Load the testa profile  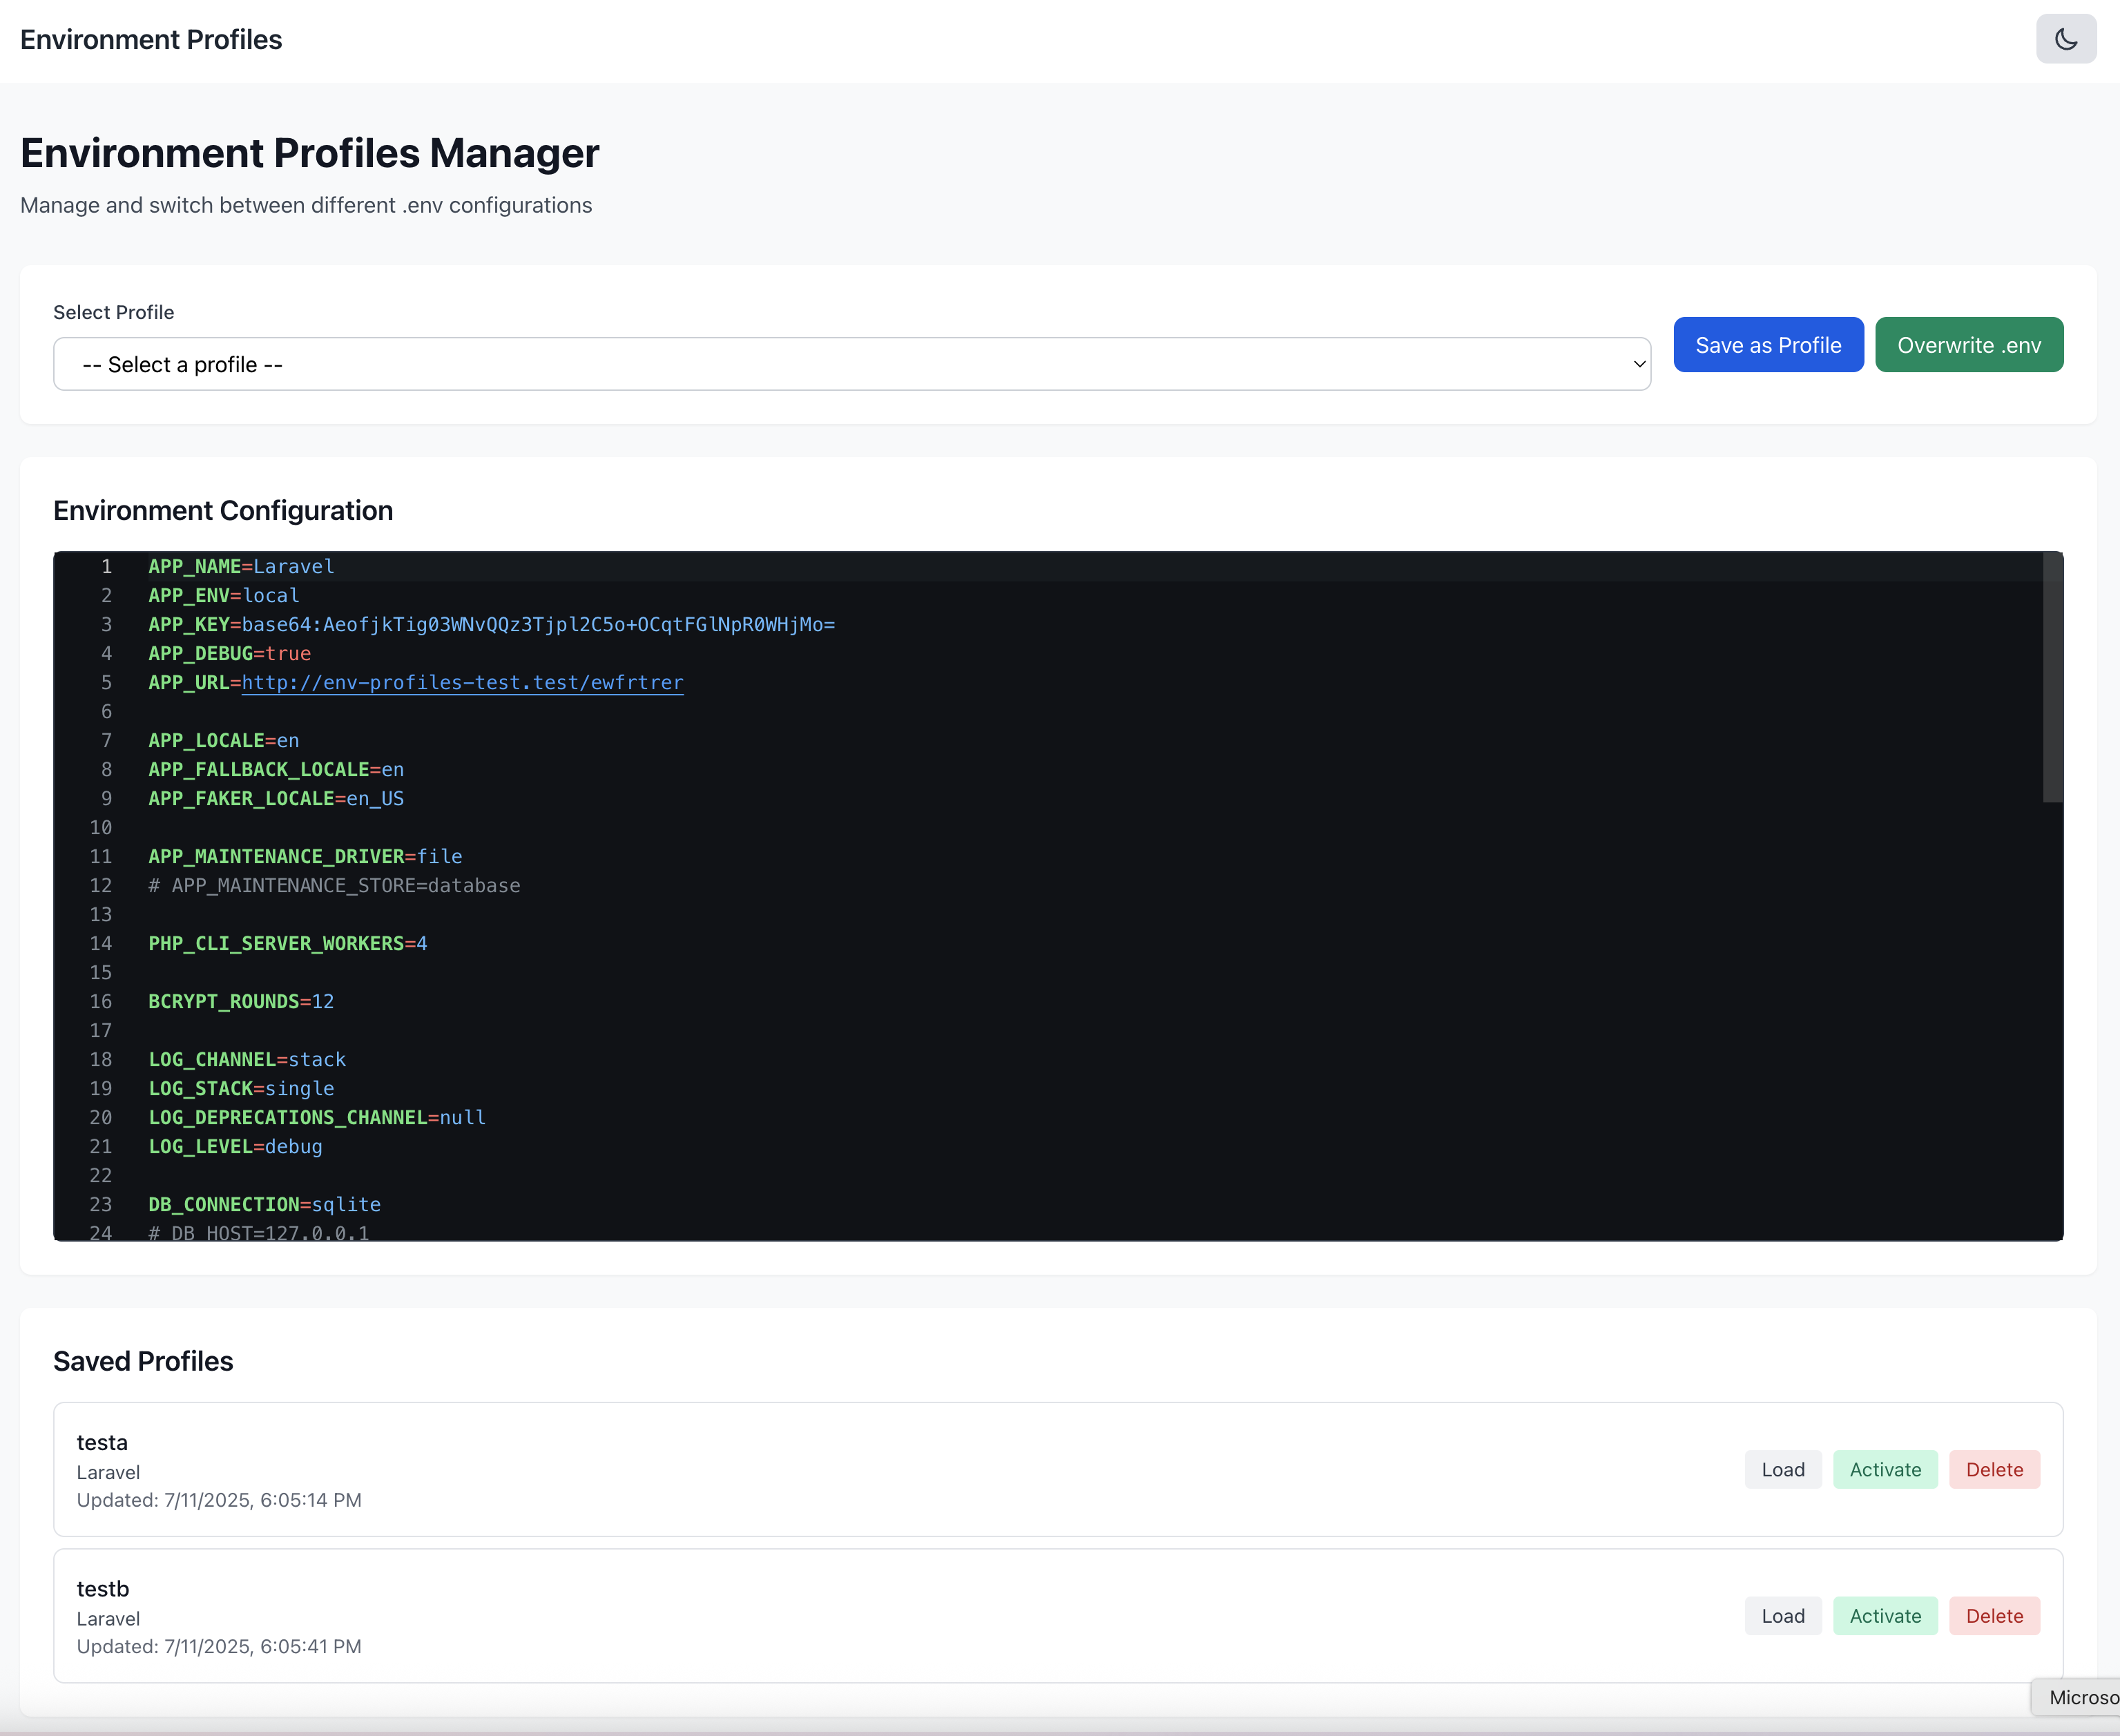(x=1782, y=1469)
